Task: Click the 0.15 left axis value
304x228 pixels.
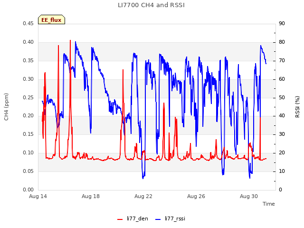Action: [28, 134]
